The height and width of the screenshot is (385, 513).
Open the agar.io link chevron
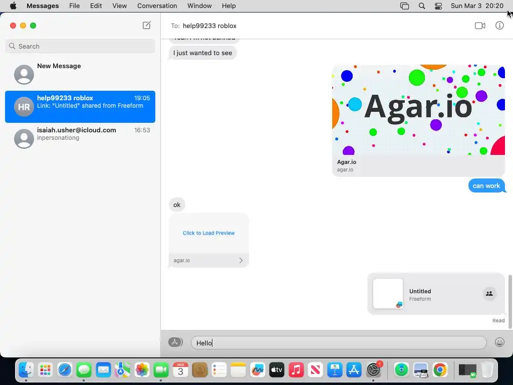click(241, 260)
